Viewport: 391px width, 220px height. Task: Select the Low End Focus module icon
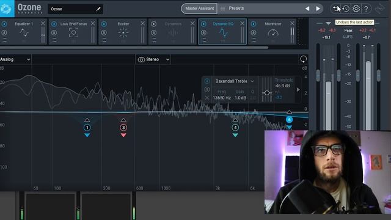(x=73, y=32)
